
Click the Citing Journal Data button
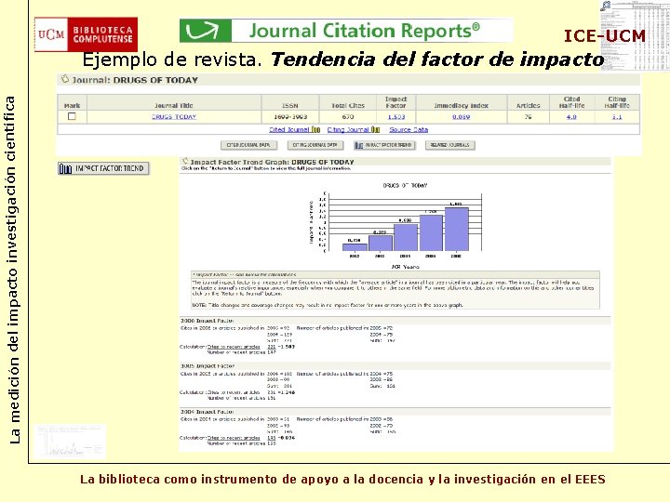315,145
